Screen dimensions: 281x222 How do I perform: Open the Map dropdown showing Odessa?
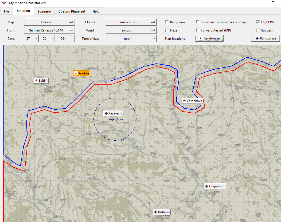(49, 22)
